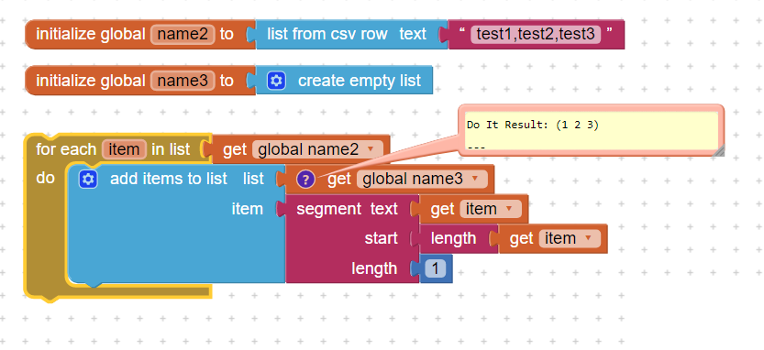
Task: Edit the test1,test2,test3 text string
Action: pos(536,34)
